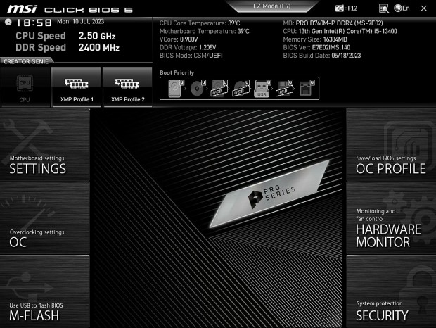The image size is (436, 328).
Task: Open the SECURITY system protection menu
Action: pos(390,311)
